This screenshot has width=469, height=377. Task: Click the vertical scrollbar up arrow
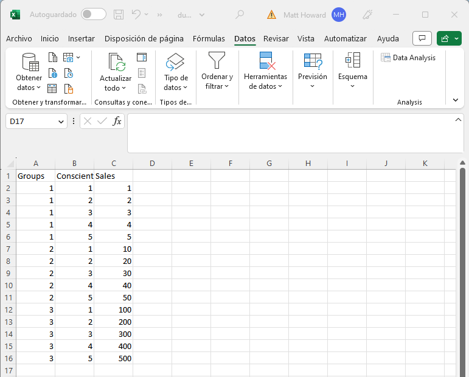463,163
